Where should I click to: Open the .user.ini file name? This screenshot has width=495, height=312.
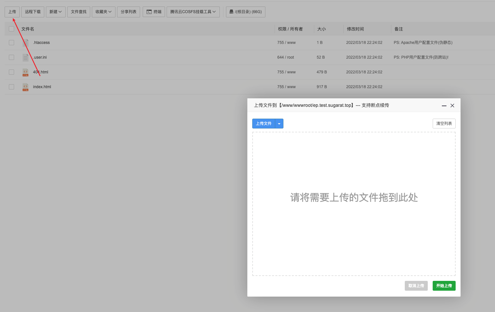coord(40,57)
